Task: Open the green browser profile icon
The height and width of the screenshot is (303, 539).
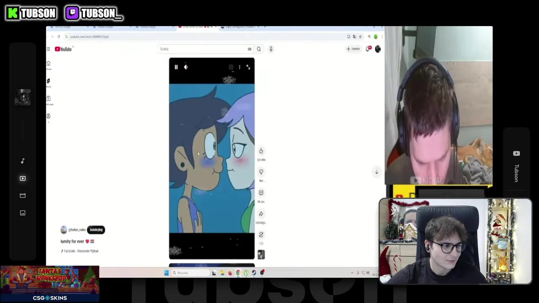Action: [376, 37]
